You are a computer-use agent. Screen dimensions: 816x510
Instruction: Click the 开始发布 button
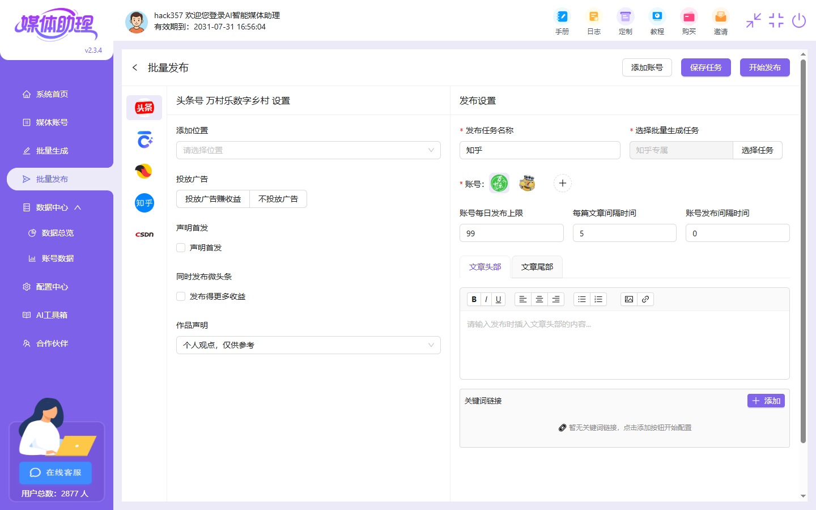[x=764, y=67]
